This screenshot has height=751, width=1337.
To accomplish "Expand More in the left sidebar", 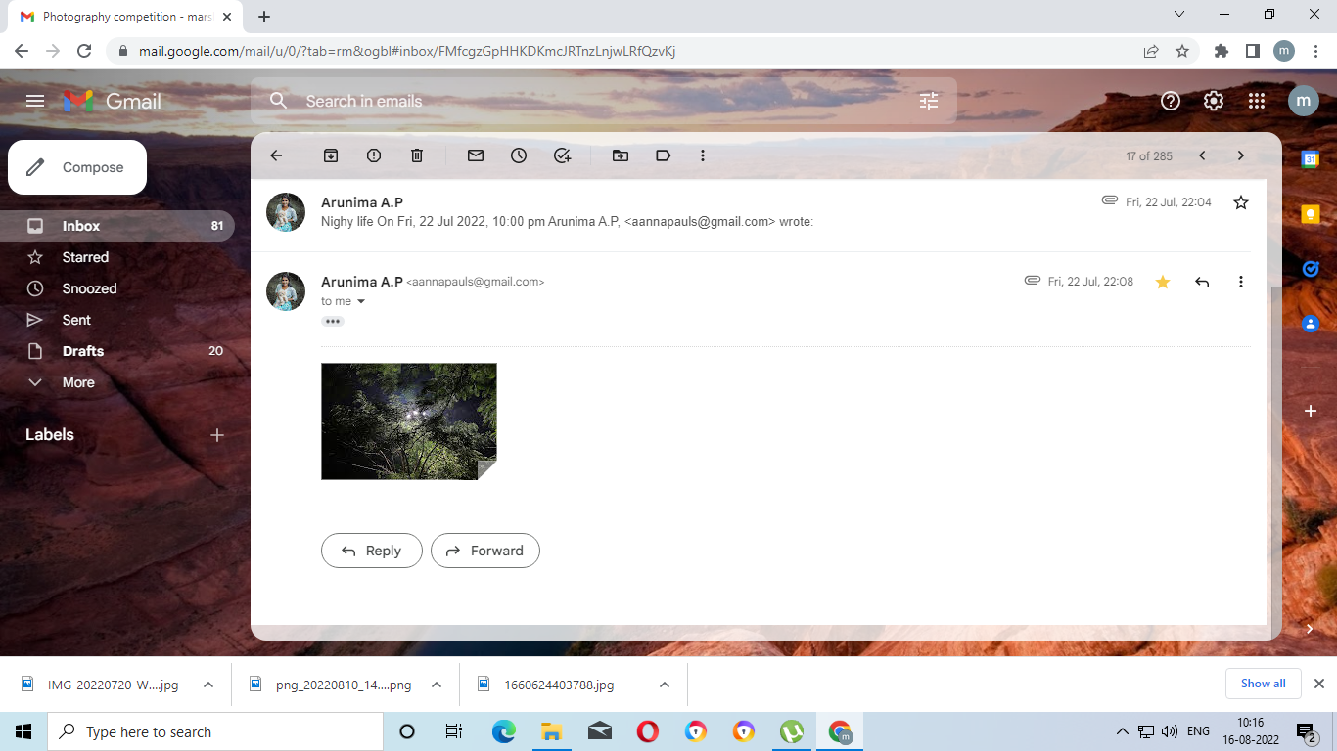I will pos(78,382).
